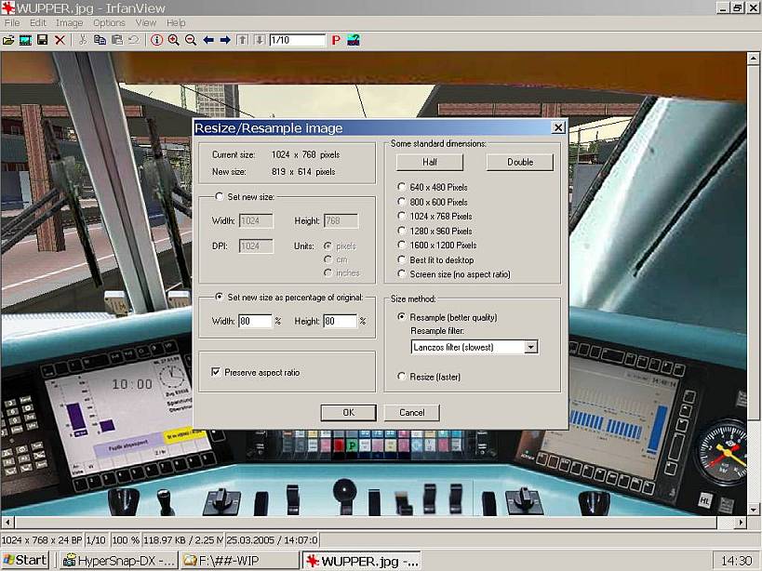Confirm resize with the OK button
762x571 pixels.
pyautogui.click(x=349, y=413)
